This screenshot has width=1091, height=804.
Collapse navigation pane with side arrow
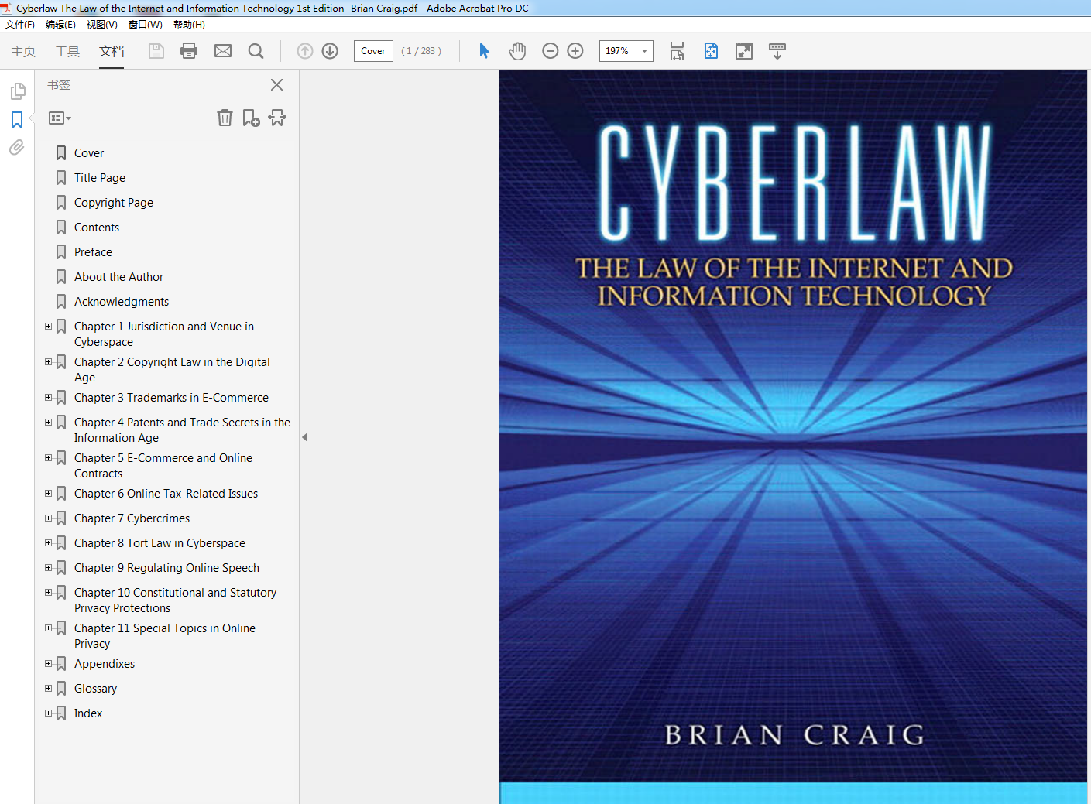[304, 437]
